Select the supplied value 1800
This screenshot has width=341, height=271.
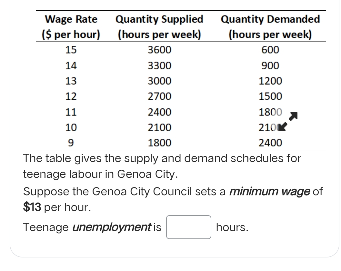click(x=159, y=143)
